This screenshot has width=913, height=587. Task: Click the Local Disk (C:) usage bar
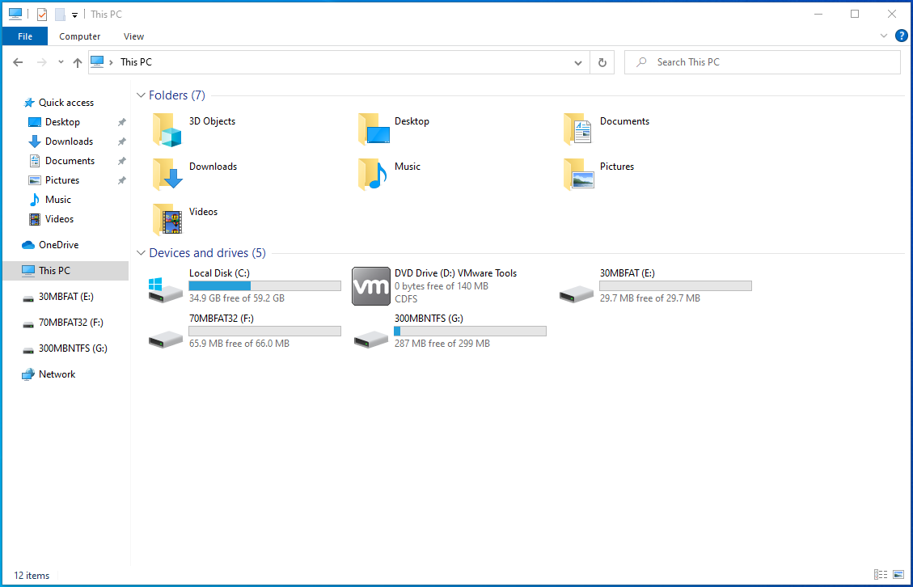coord(265,286)
